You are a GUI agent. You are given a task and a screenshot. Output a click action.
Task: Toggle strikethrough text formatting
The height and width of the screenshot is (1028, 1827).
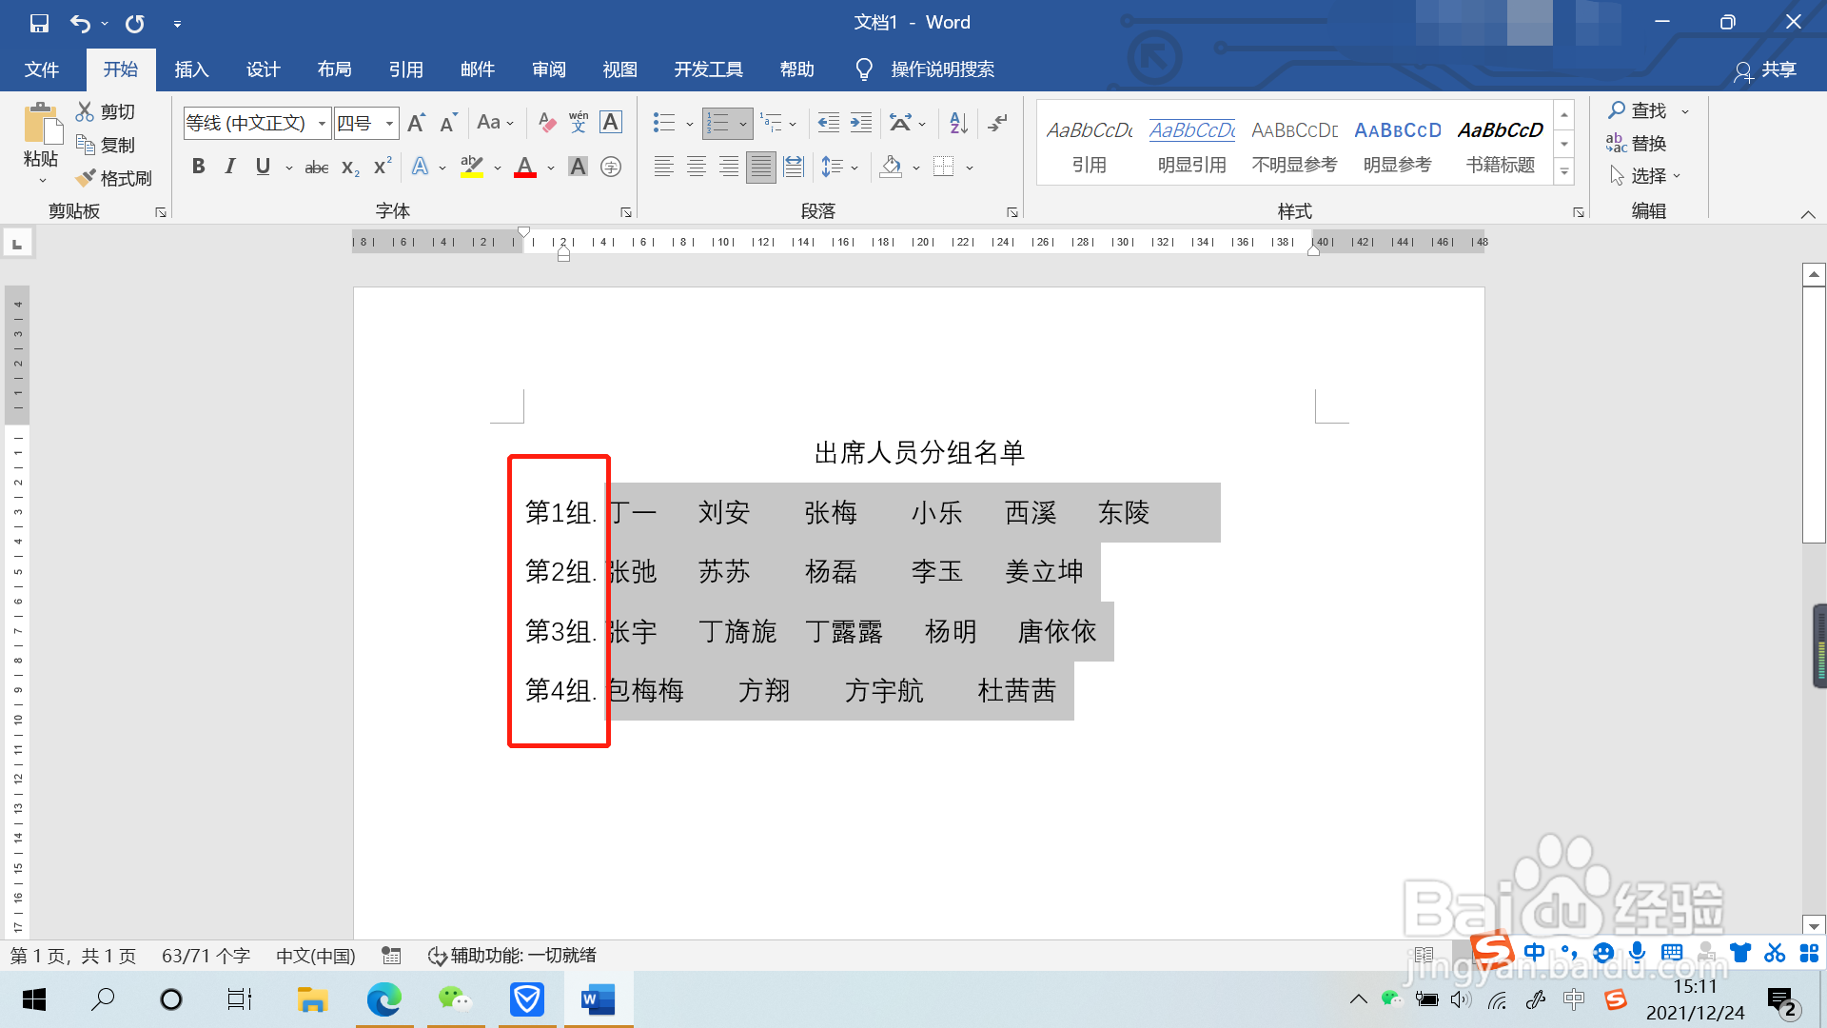[x=317, y=168]
